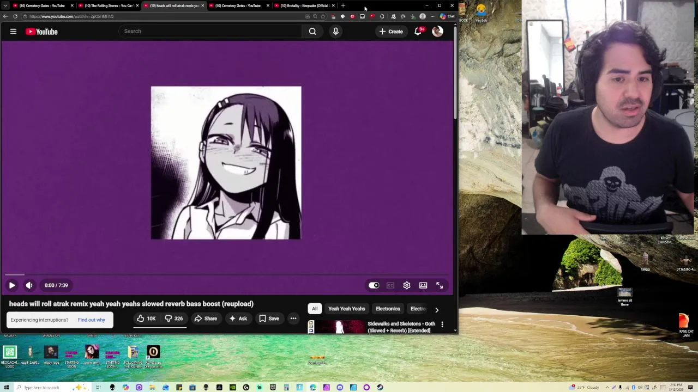The width and height of the screenshot is (698, 392).
Task: Enter full screen mode
Action: 440,285
